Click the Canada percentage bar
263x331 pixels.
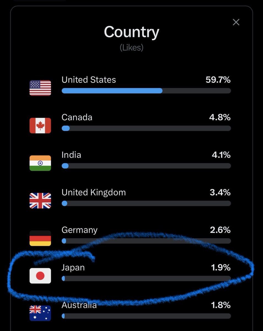pos(146,128)
